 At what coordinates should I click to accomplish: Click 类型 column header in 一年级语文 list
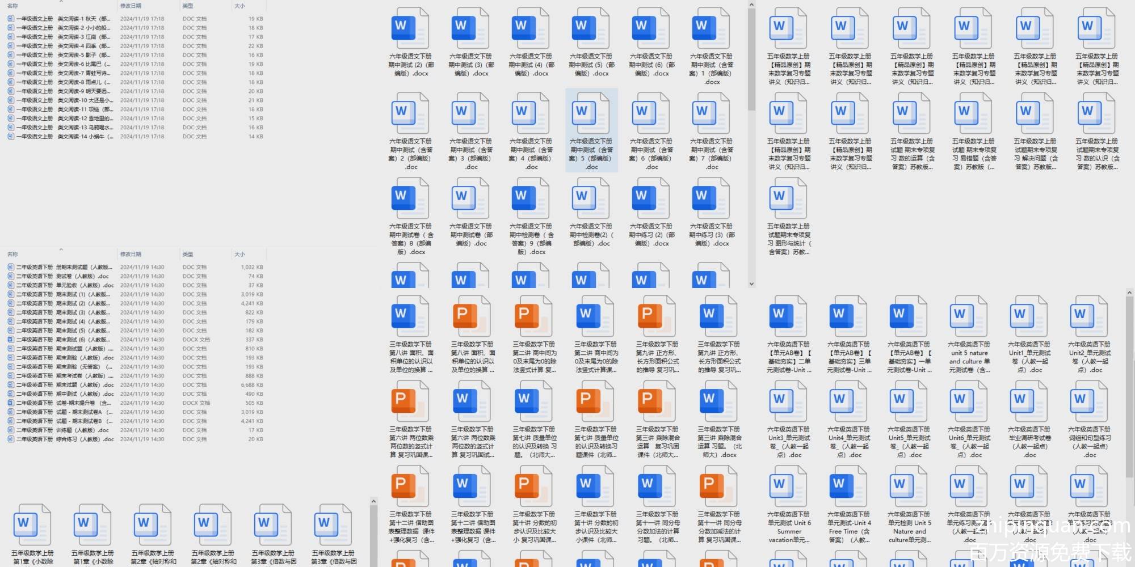click(188, 6)
